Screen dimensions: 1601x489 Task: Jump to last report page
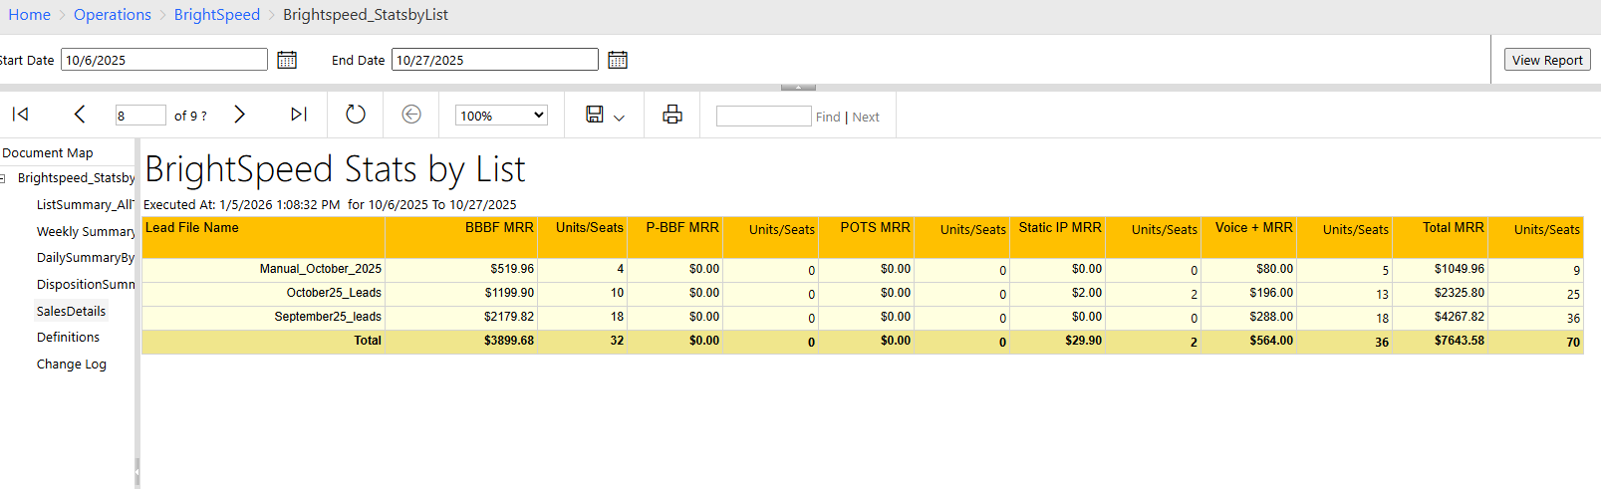pos(299,115)
